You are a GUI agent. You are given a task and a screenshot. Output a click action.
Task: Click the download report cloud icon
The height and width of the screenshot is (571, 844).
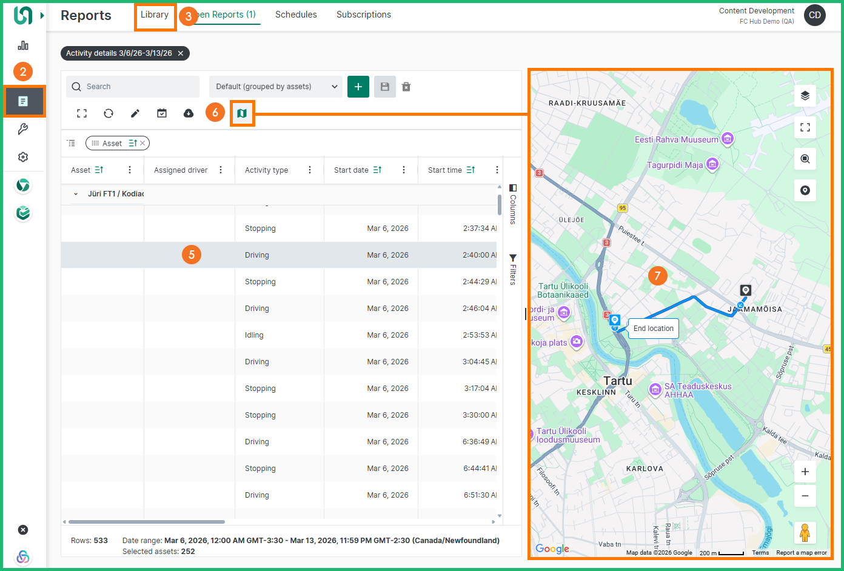tap(189, 113)
